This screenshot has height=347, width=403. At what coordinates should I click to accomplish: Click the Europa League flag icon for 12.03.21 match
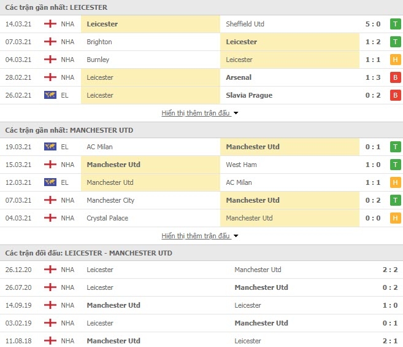pyautogui.click(x=50, y=182)
